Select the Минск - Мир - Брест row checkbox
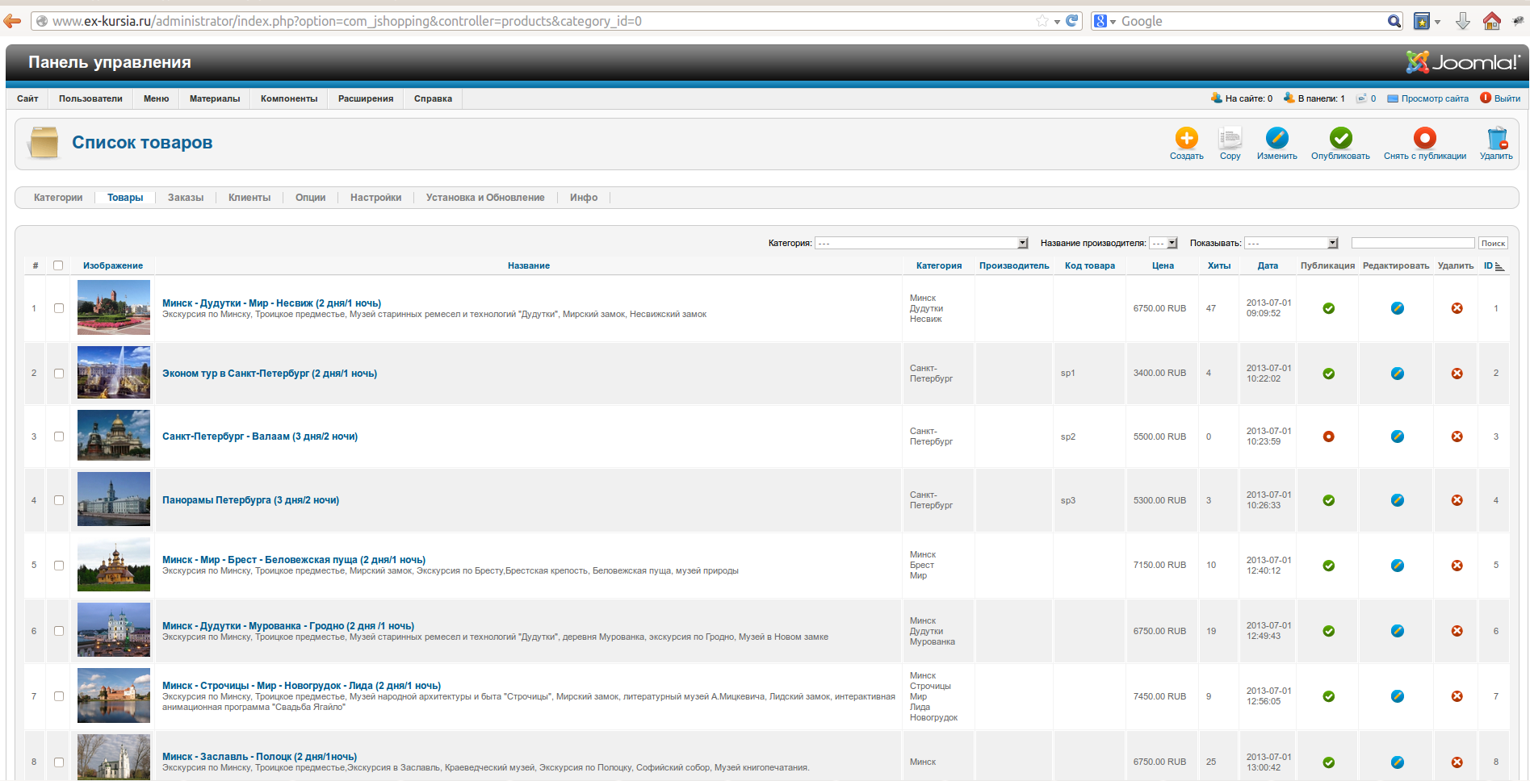The height and width of the screenshot is (781, 1530). click(x=59, y=566)
